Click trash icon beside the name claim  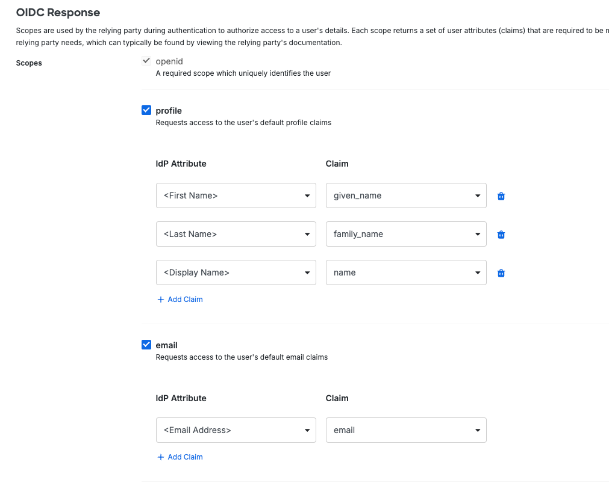point(501,273)
